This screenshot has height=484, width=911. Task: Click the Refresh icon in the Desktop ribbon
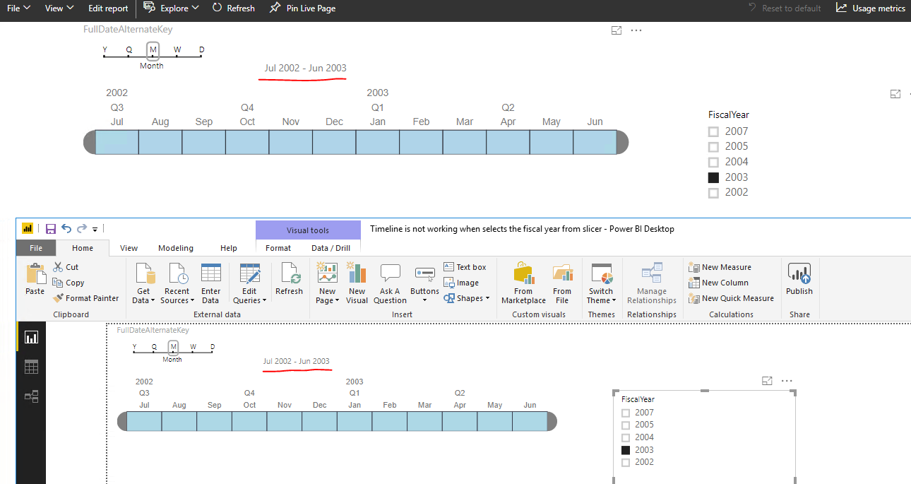290,273
